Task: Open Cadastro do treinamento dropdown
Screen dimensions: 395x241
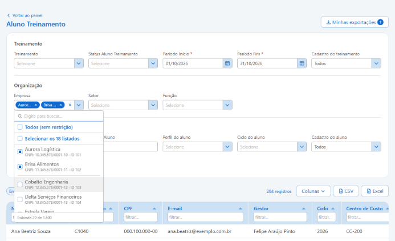Action: pos(376,63)
